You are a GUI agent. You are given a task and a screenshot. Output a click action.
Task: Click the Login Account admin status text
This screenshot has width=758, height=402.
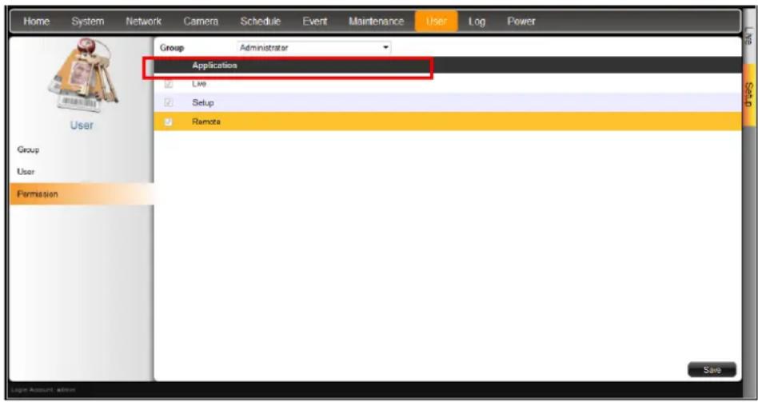[x=42, y=389]
